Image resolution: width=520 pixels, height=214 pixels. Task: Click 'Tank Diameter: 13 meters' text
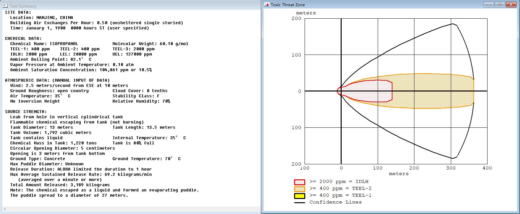(42, 127)
